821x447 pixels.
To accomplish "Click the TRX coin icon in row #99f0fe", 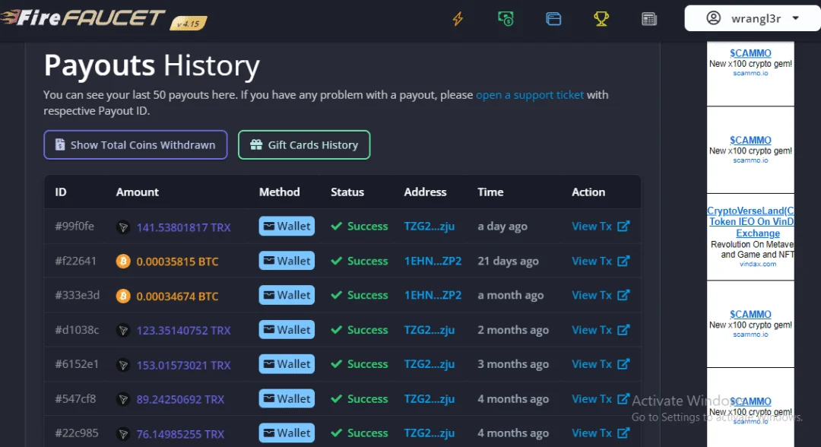I will (123, 227).
